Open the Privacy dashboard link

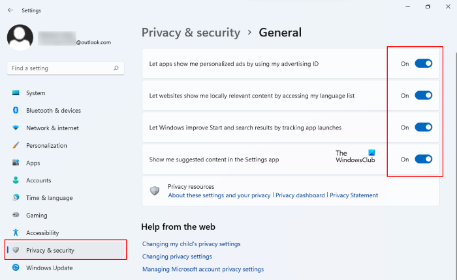[300, 195]
